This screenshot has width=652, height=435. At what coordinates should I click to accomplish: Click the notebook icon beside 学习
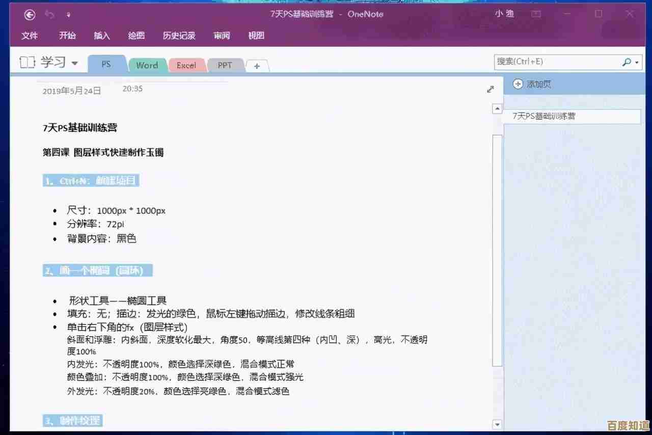click(26, 62)
